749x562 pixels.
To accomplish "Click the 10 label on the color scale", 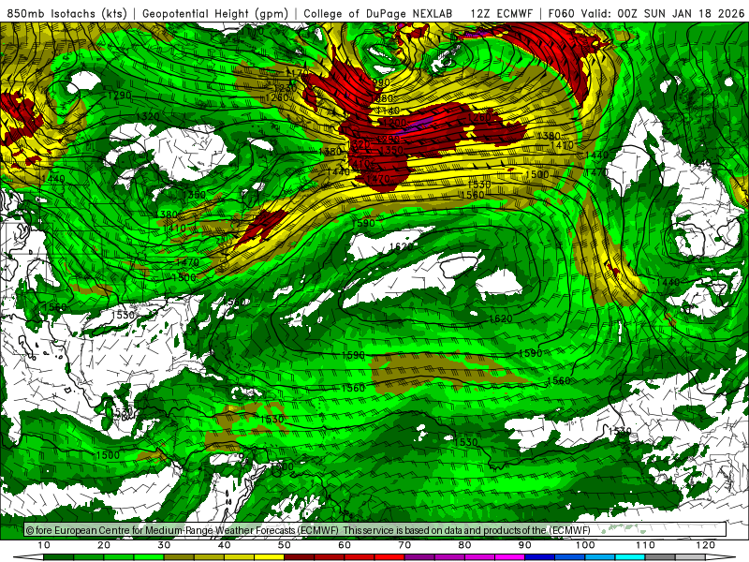I will 43,545.
